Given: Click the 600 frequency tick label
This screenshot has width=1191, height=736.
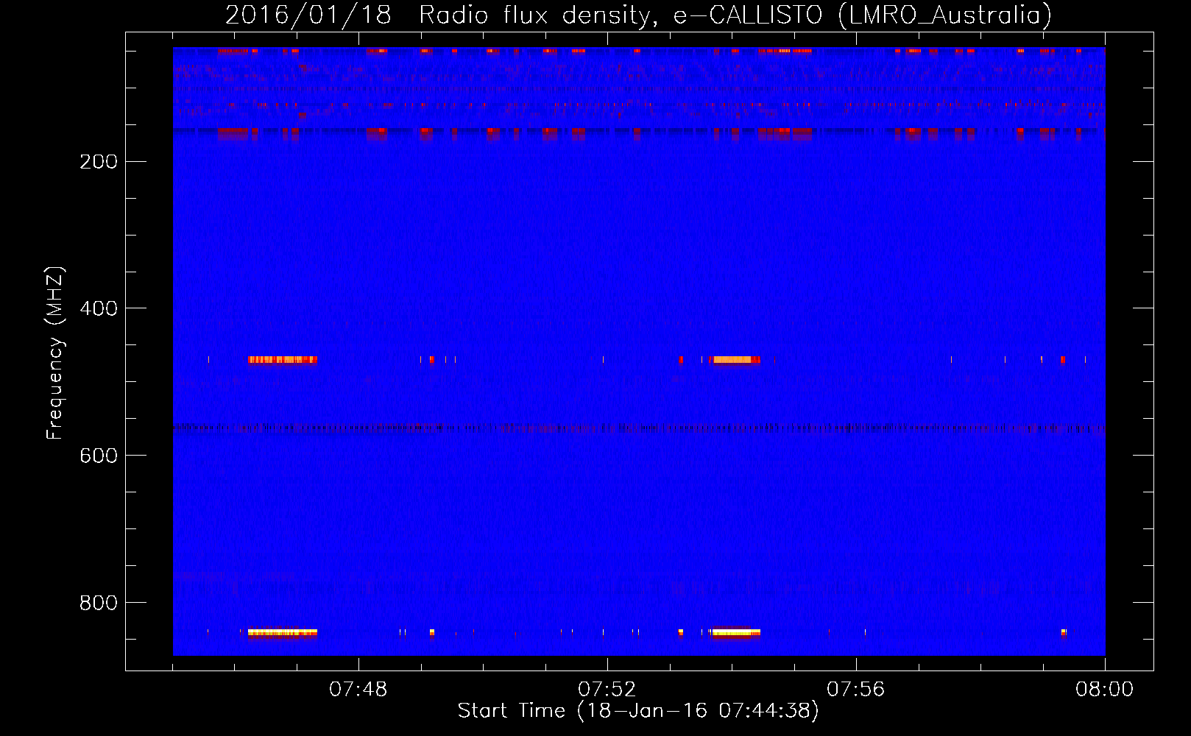Looking at the screenshot, I should [x=99, y=456].
